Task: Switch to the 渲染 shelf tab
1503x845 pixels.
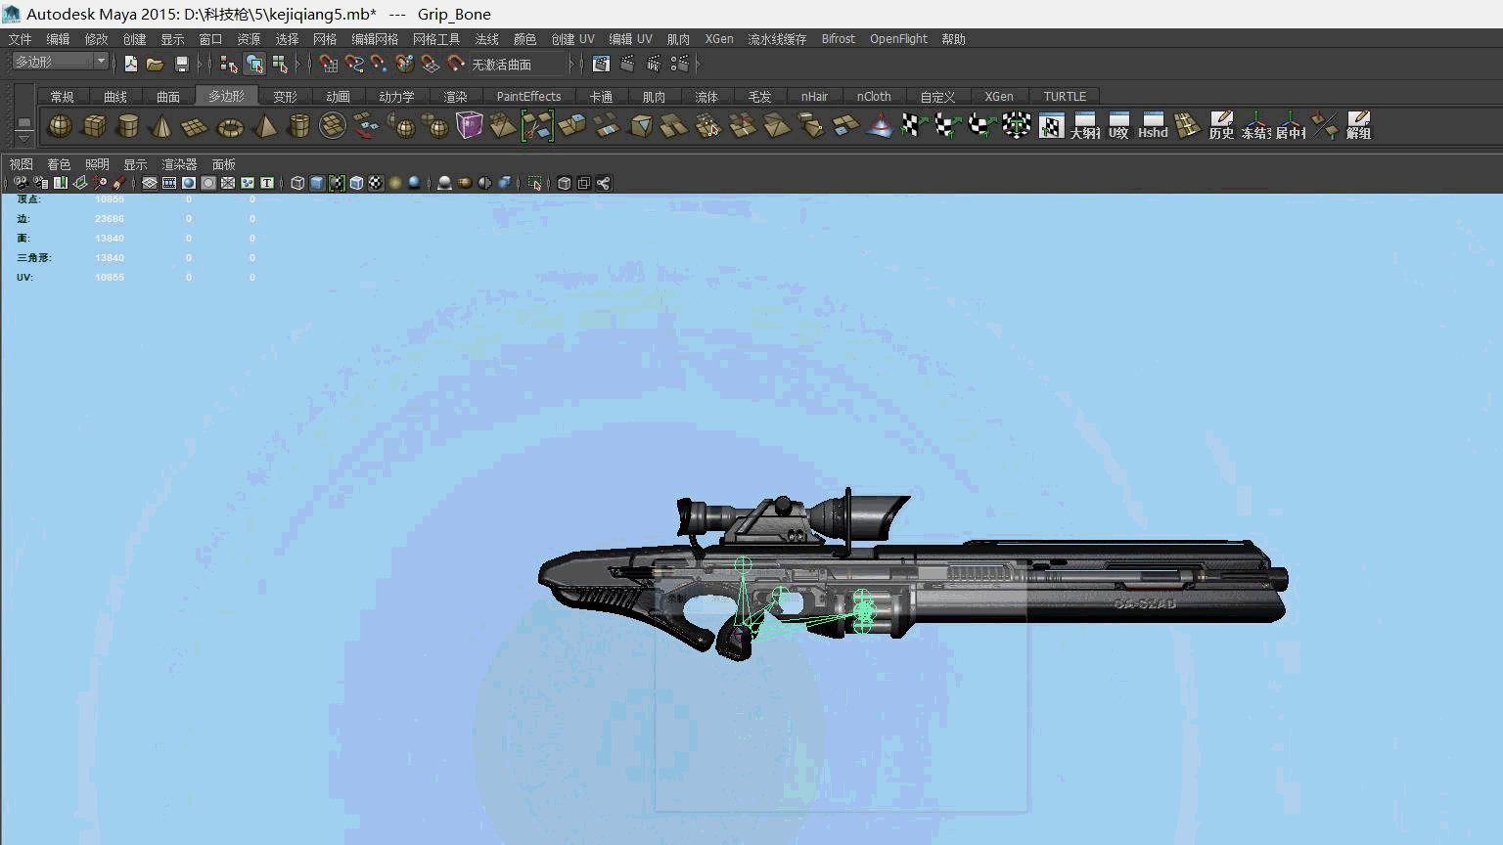Action: 455,96
